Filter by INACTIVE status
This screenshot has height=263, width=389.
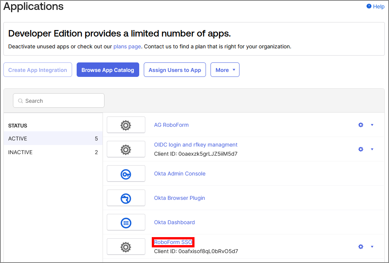coord(53,152)
